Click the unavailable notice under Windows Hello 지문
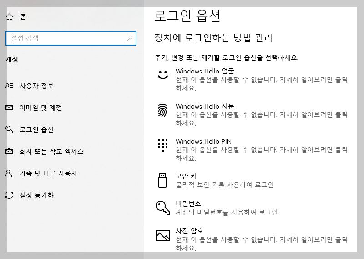The height and width of the screenshot is (259, 364). pos(262,119)
